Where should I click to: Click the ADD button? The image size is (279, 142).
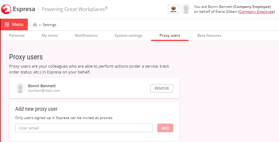tap(165, 128)
